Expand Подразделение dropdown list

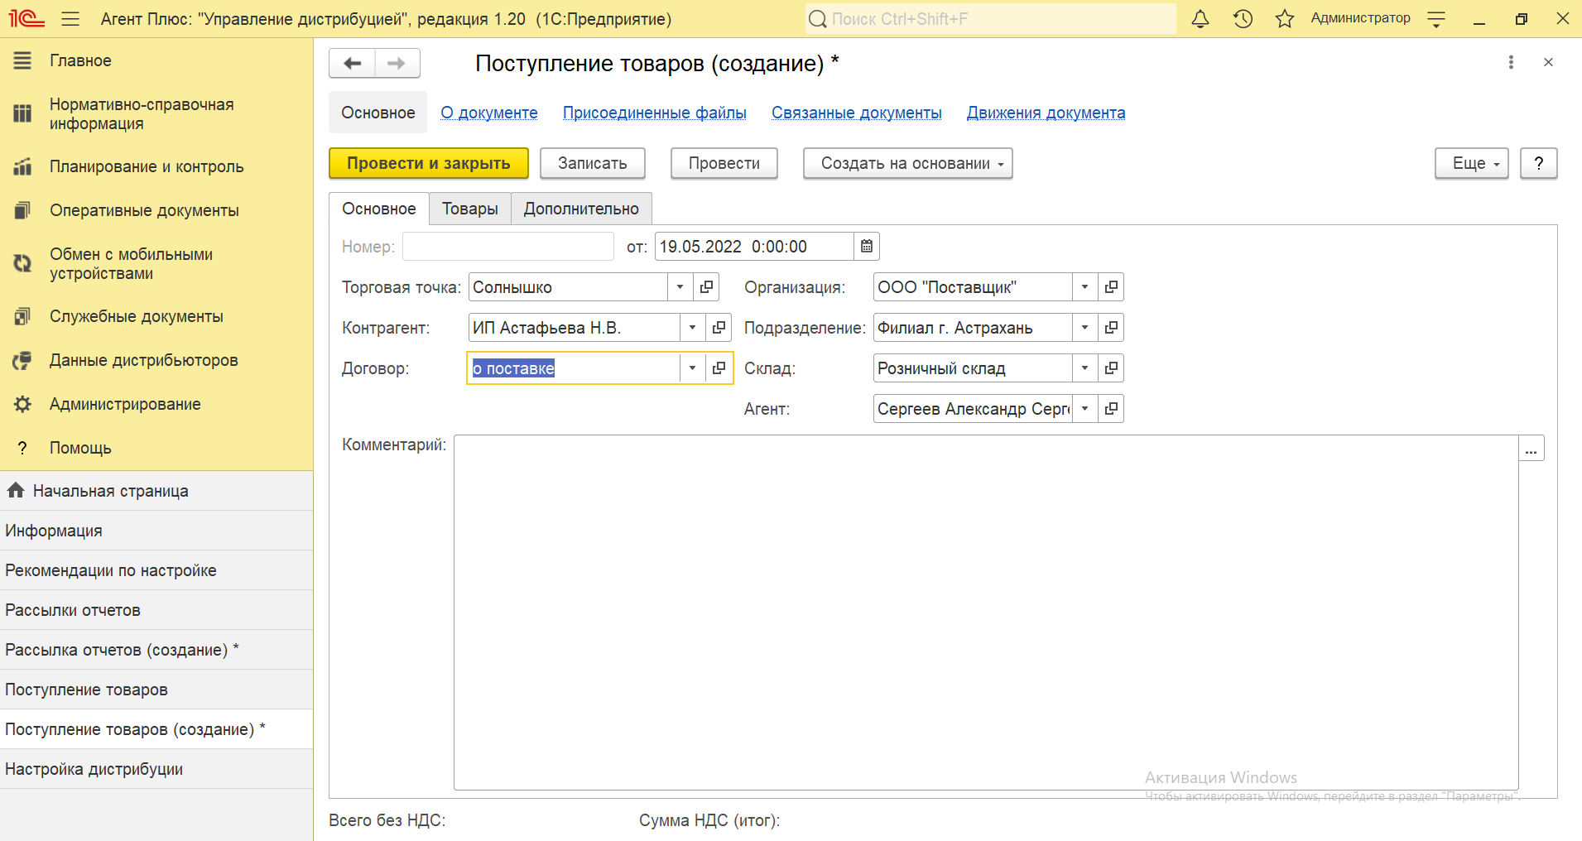1084,328
